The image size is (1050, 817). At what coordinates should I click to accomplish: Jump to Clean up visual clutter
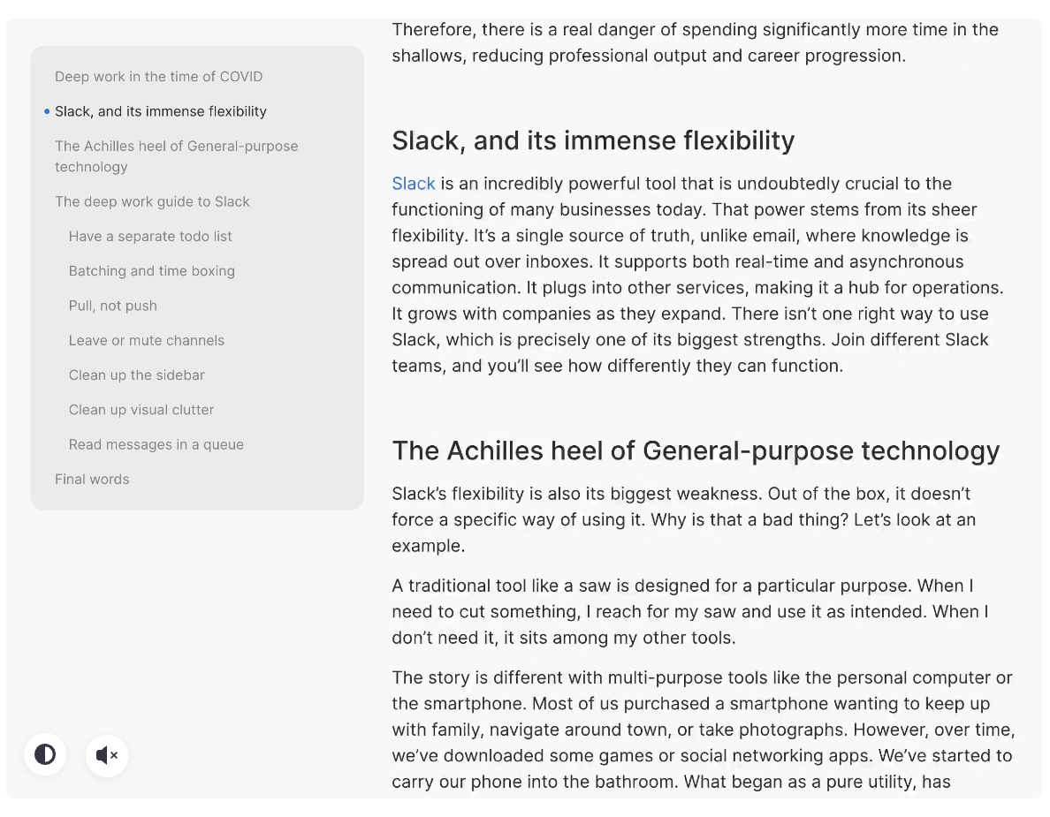(141, 410)
